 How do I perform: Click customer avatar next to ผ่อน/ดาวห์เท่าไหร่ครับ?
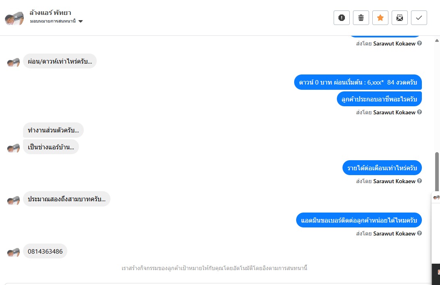point(13,62)
